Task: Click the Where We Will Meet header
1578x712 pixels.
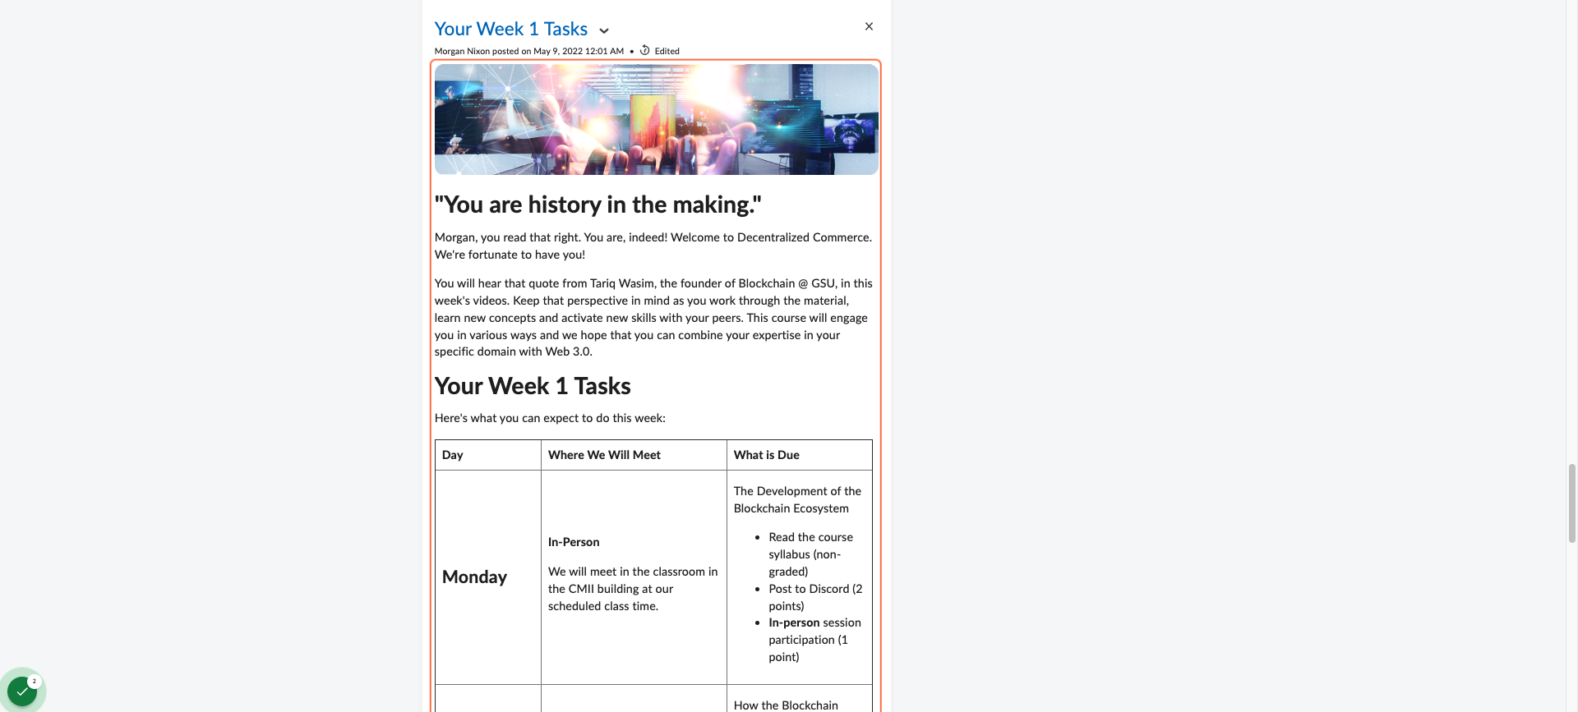Action: pos(604,455)
